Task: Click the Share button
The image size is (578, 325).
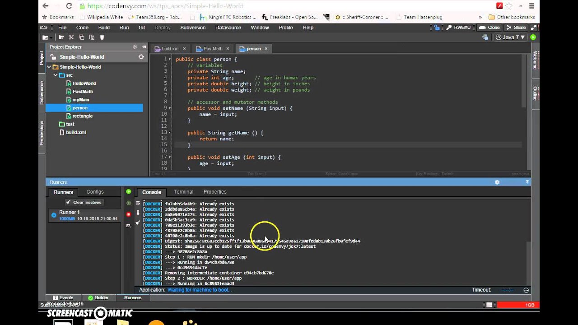Action: tap(515, 28)
